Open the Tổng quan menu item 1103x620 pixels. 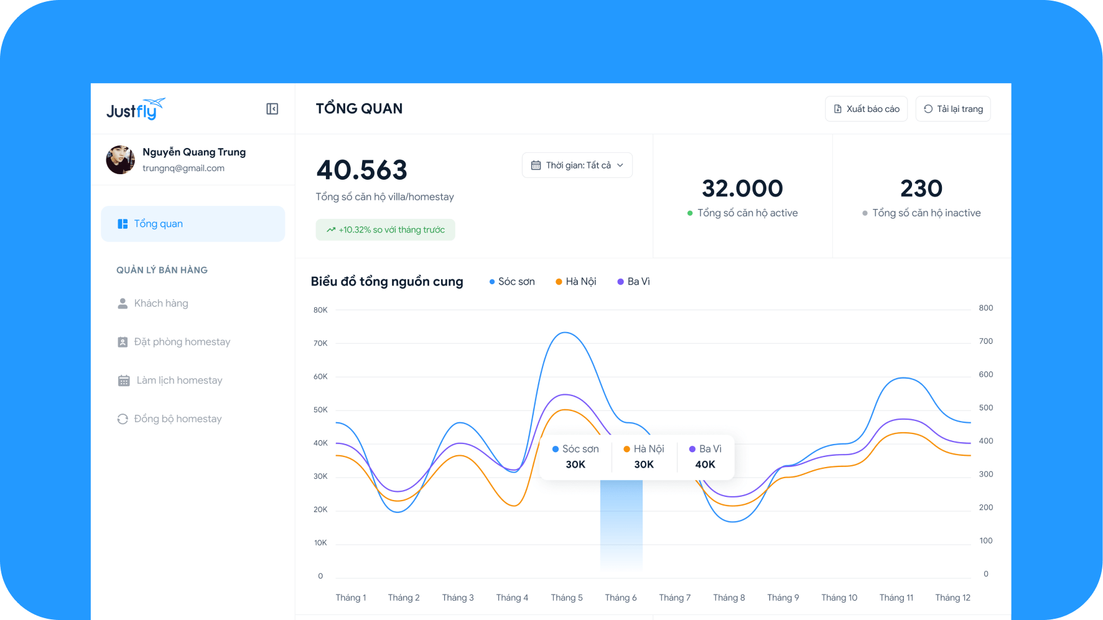[193, 224]
